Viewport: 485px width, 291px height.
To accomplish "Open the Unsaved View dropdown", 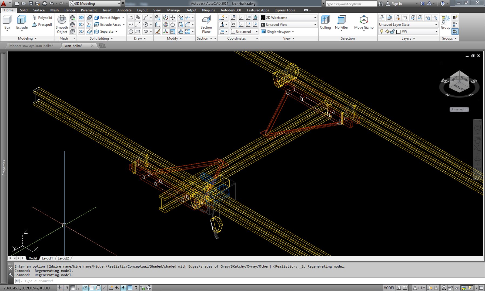I will click(x=289, y=25).
